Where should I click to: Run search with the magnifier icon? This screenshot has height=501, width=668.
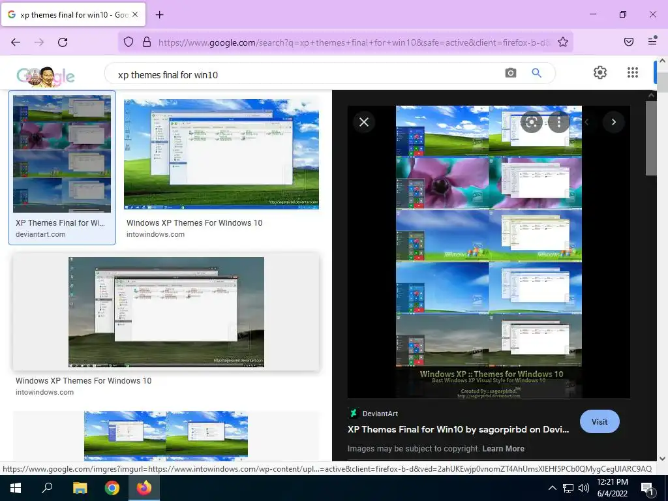click(x=536, y=73)
